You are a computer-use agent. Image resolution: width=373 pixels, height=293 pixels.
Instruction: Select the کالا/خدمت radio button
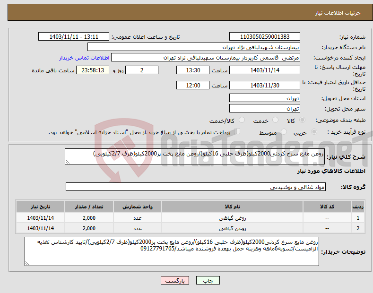click(x=242, y=120)
